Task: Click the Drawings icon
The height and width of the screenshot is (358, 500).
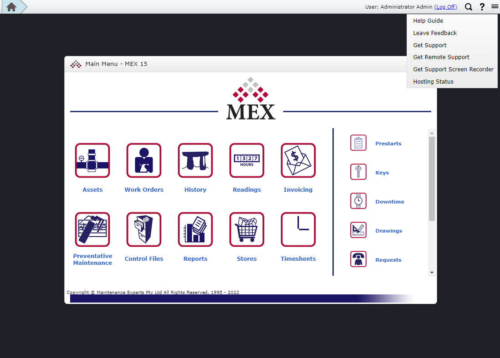Action: click(358, 230)
